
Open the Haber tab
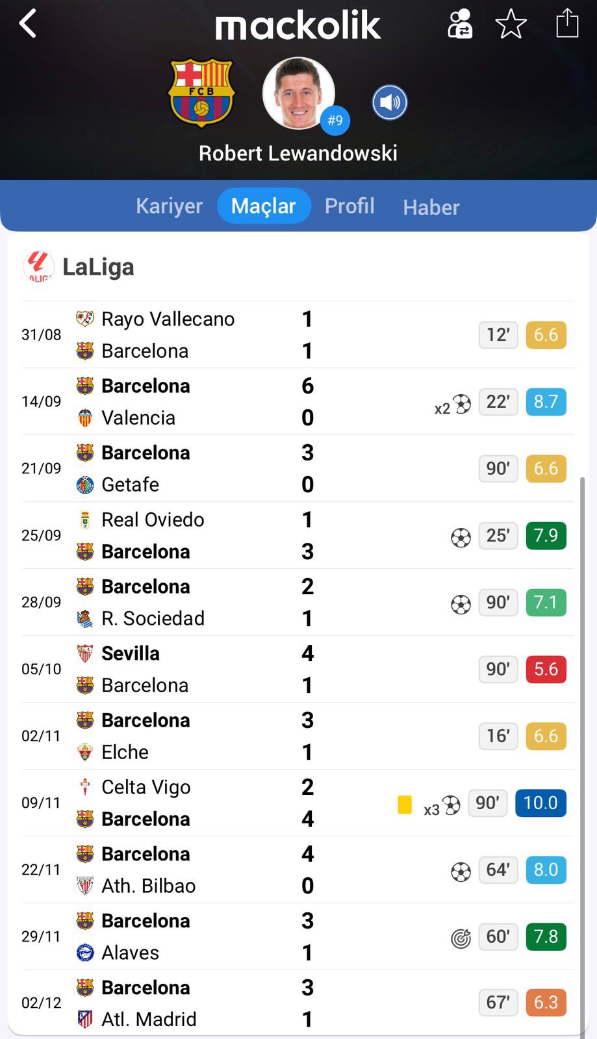[431, 207]
